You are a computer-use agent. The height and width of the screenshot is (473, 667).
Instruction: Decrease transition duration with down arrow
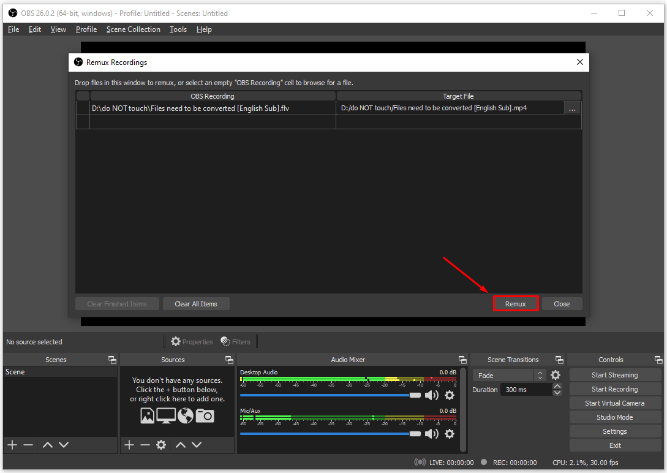point(557,393)
